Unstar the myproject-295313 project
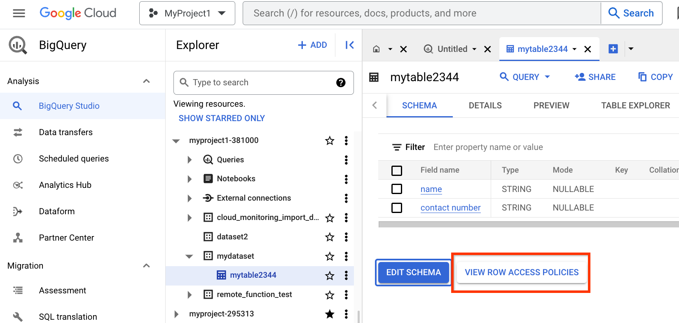 (x=330, y=314)
